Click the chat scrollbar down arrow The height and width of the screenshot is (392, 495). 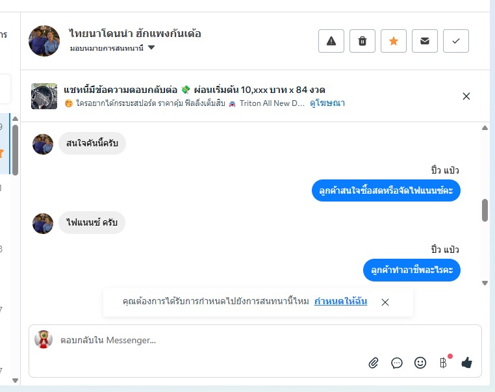tap(485, 283)
